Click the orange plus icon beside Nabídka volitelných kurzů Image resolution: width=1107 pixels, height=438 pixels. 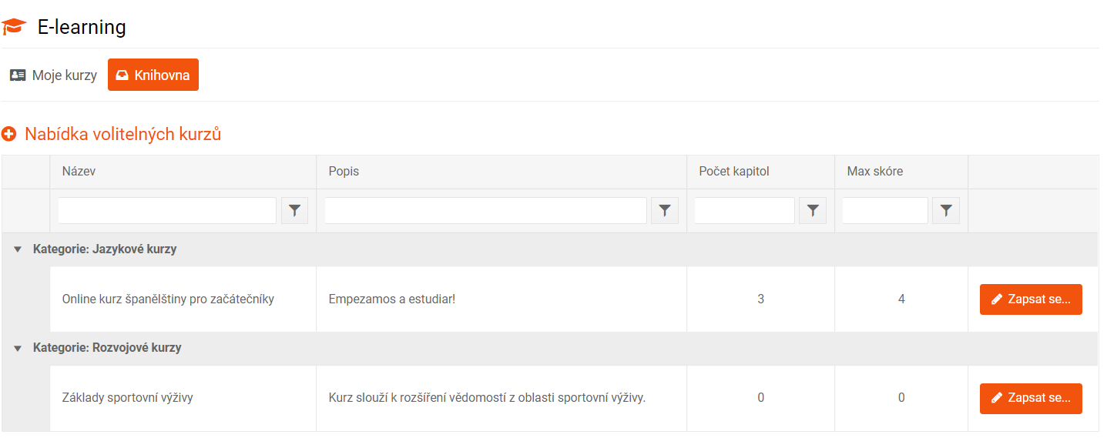click(9, 134)
